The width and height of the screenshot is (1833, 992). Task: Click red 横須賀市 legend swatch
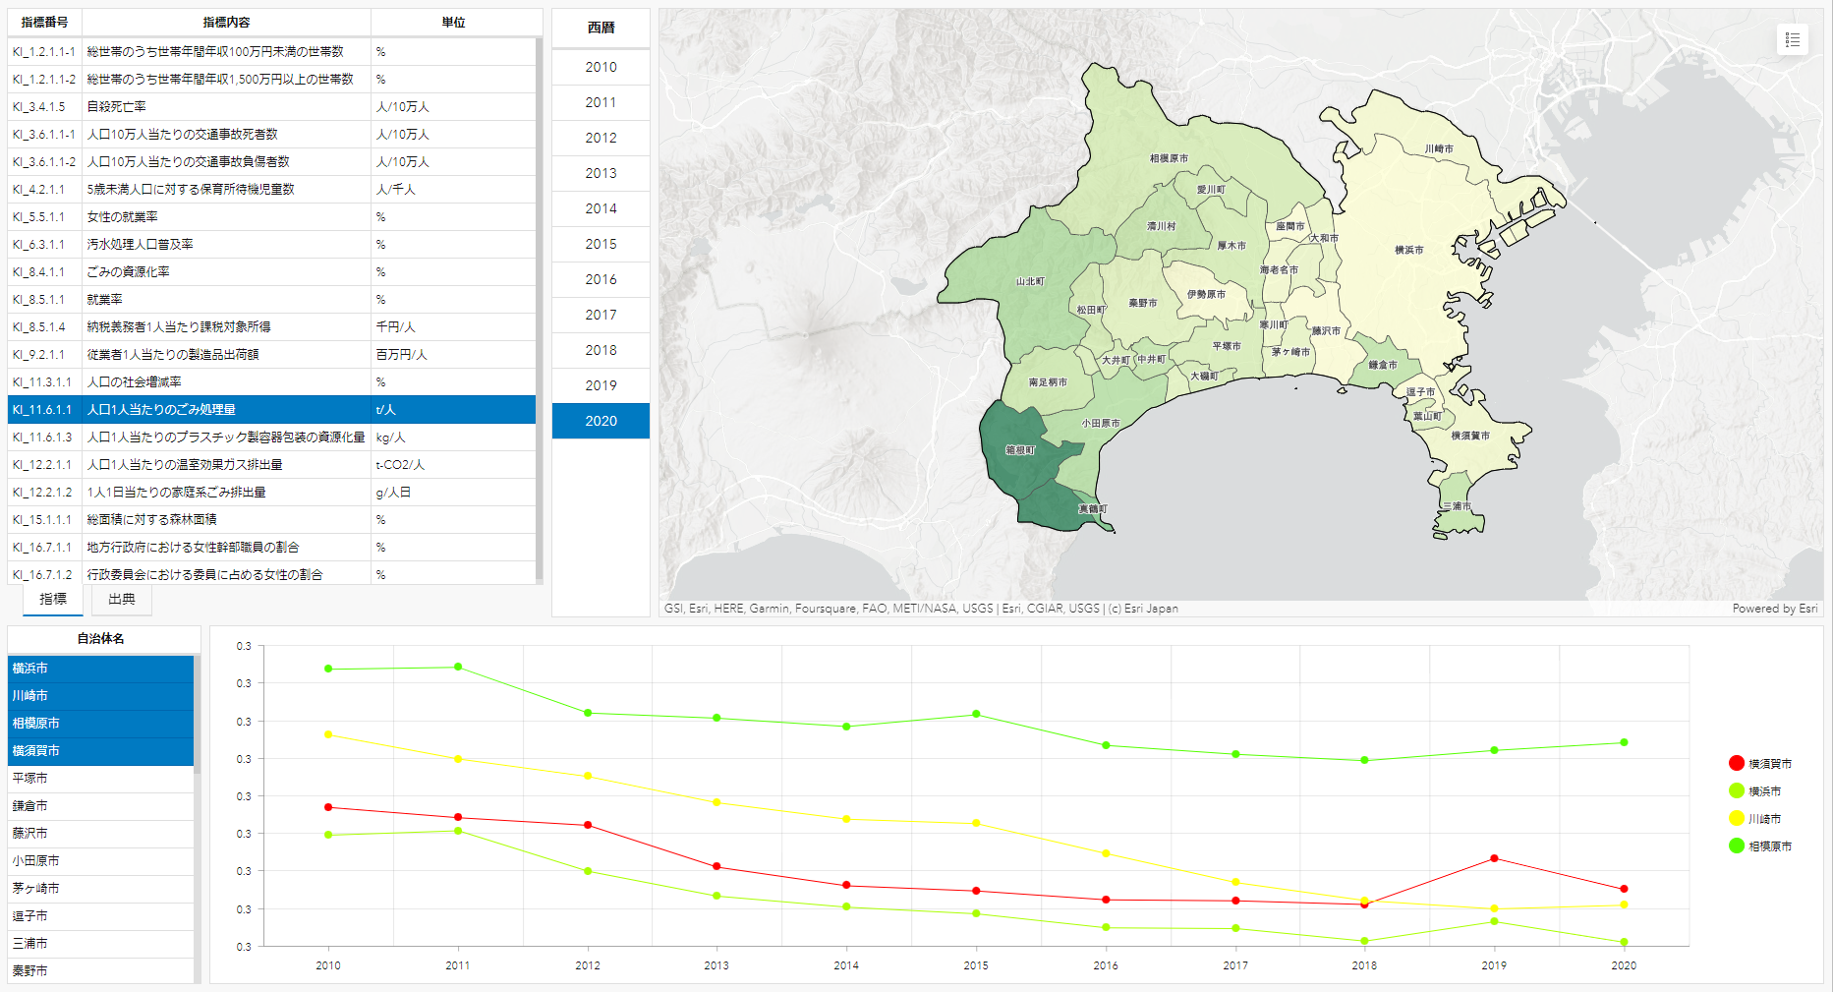click(1737, 763)
